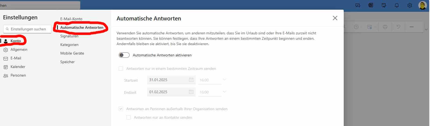Screen dimensions: 430x126
Task: Open the settings gear in top bar
Action: coord(409,5)
